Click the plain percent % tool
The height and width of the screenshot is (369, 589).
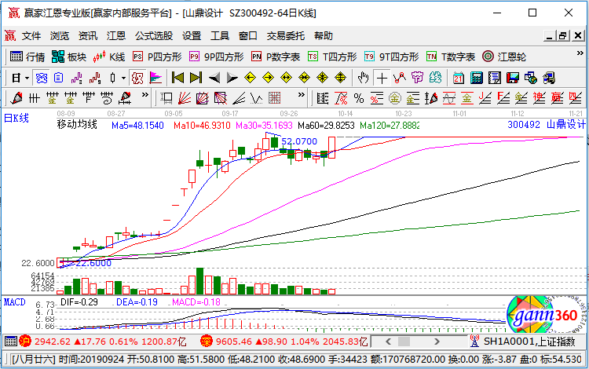click(x=359, y=98)
